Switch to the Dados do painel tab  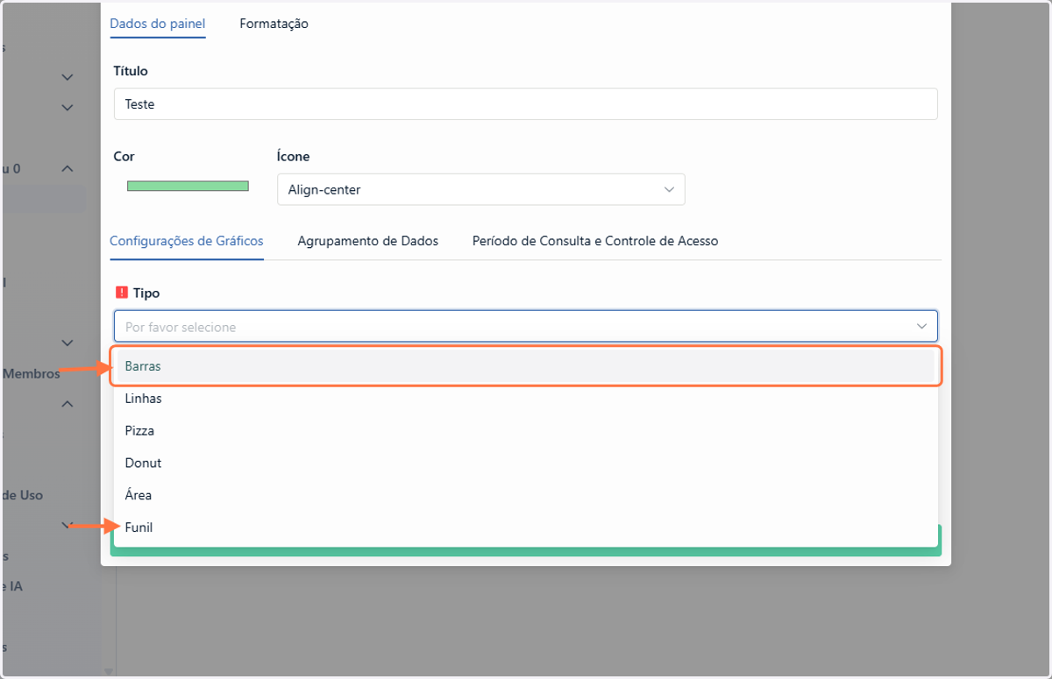[x=158, y=24]
